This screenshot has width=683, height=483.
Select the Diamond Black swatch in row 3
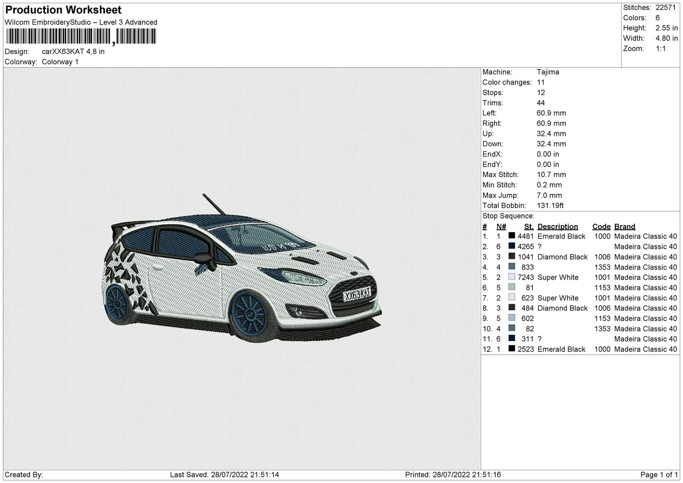coord(511,256)
